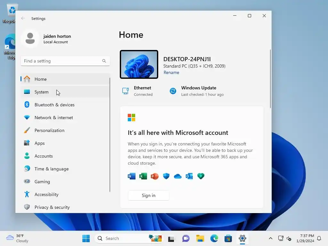Click the Microsoft four-color logo
The height and width of the screenshot is (246, 328).
tap(132, 118)
